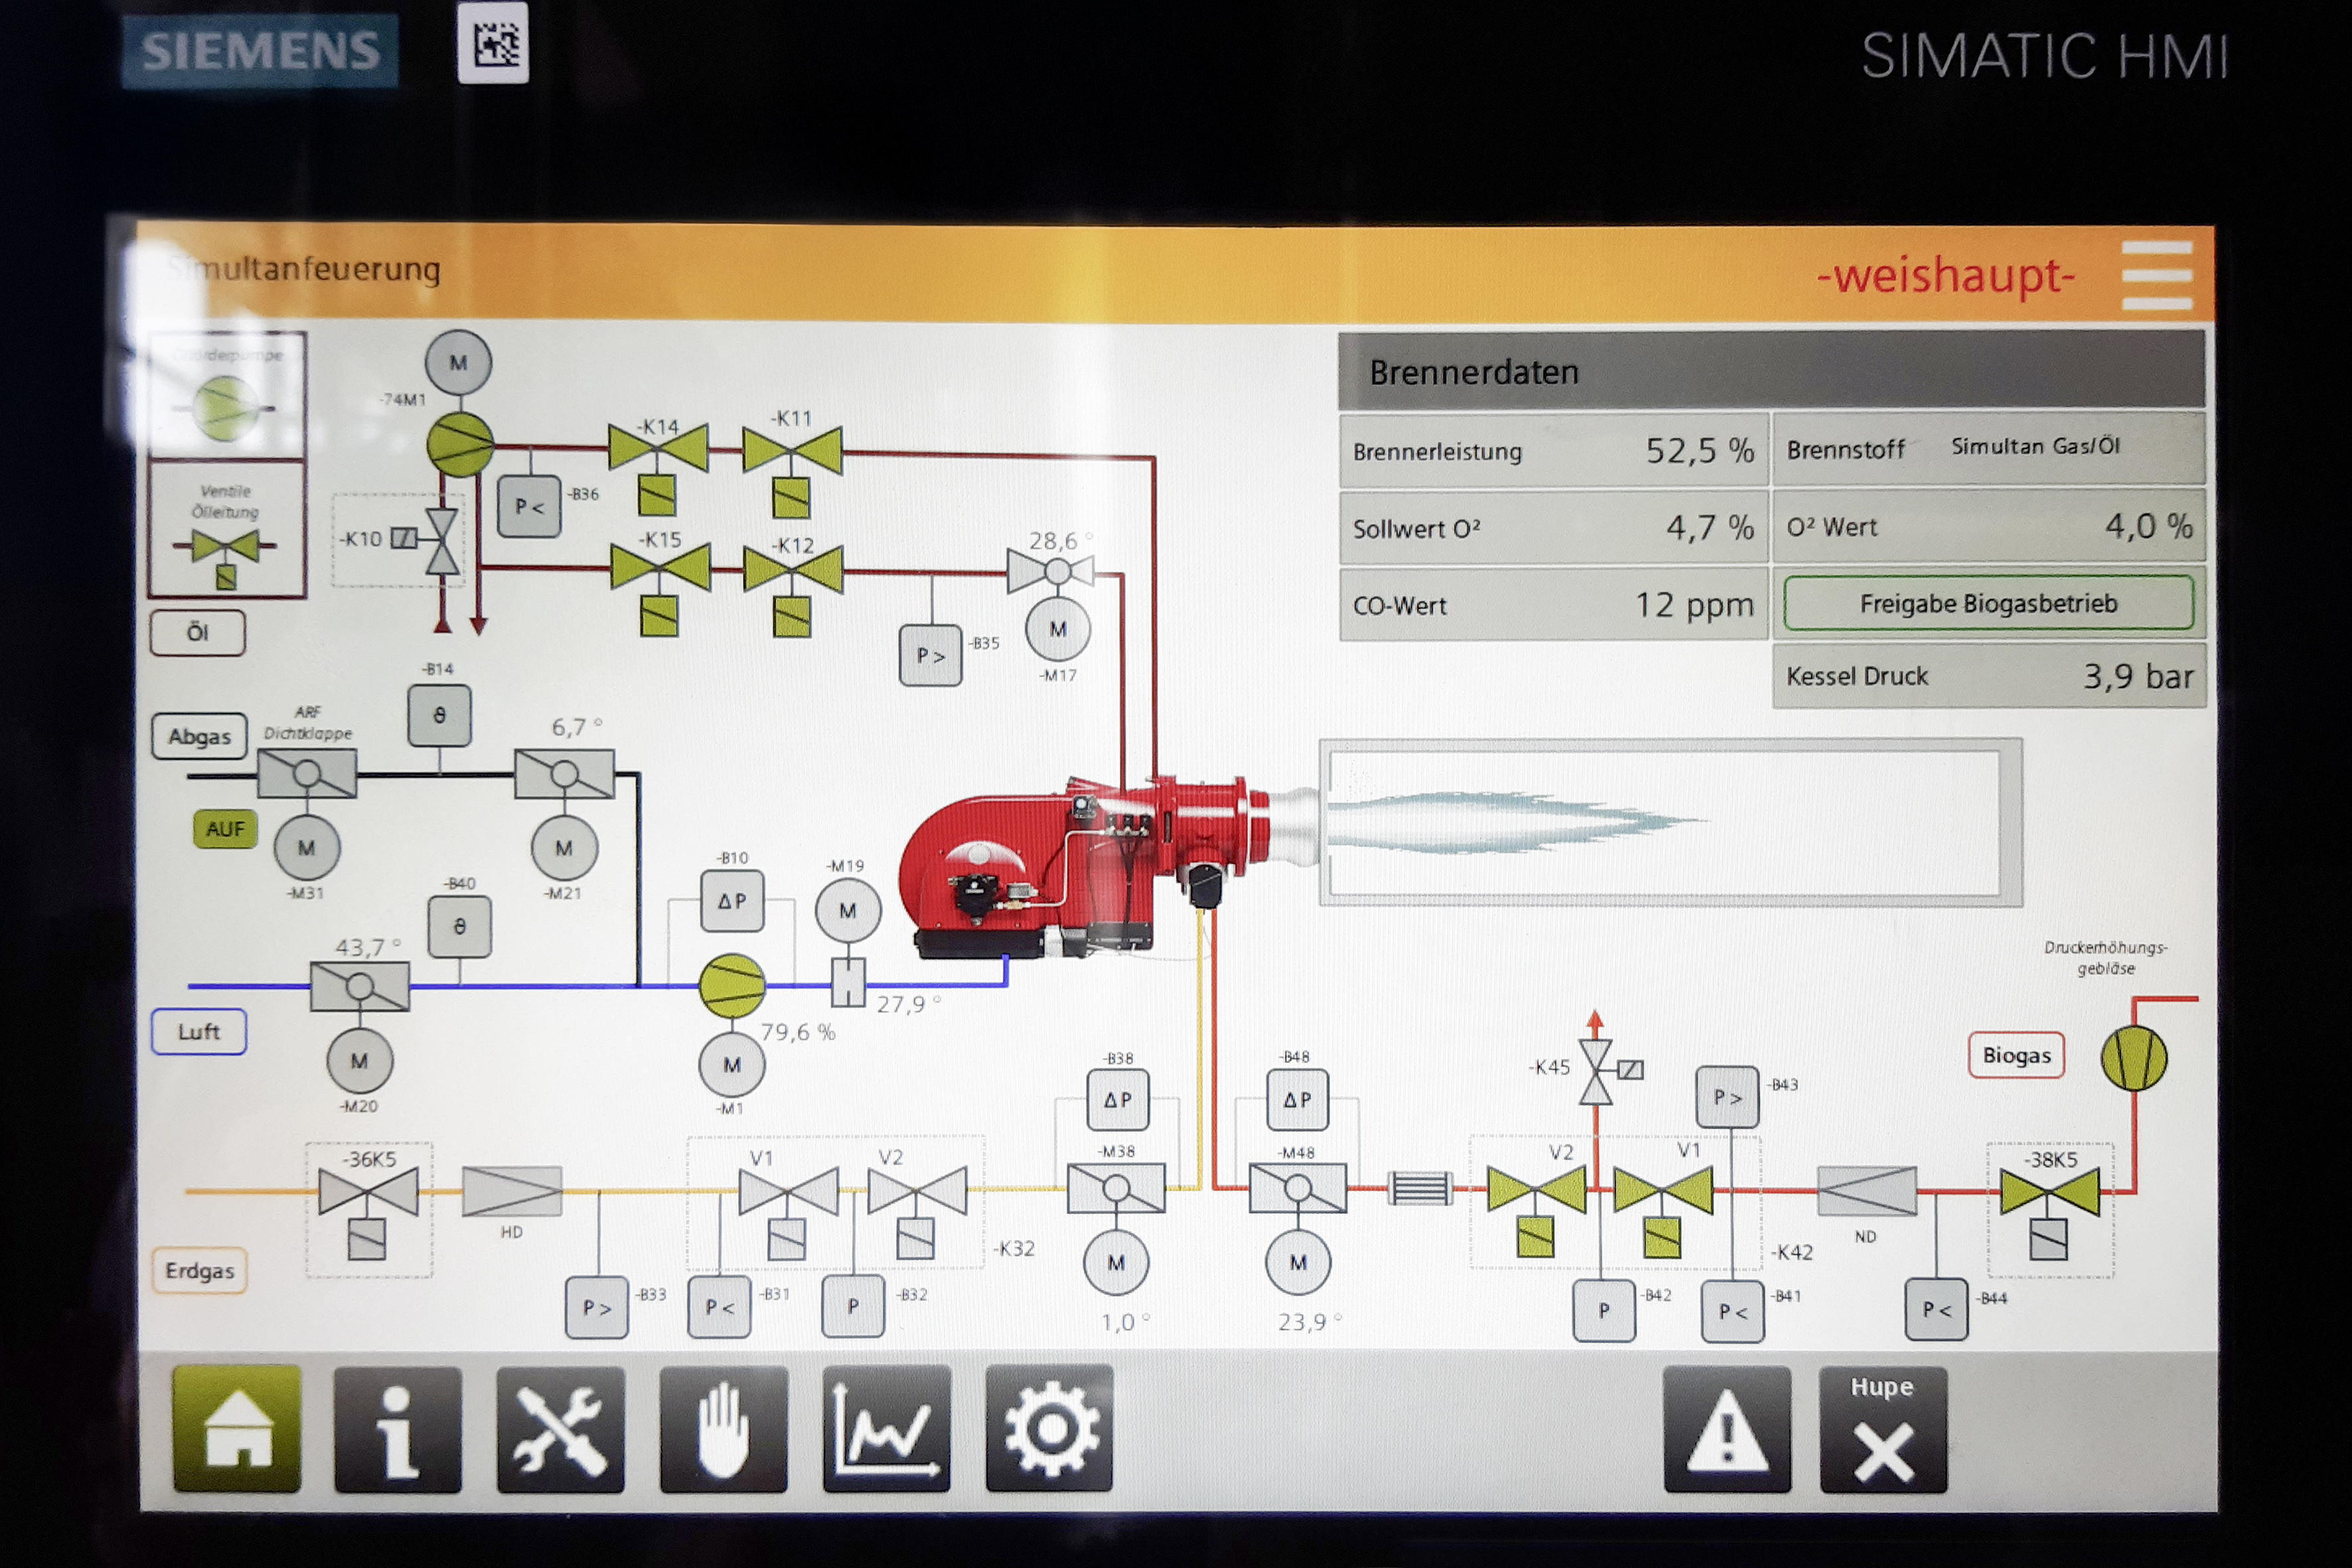This screenshot has height=1568, width=2352.
Task: Open the weishaupt hamburger menu
Action: pyautogui.click(x=2156, y=275)
